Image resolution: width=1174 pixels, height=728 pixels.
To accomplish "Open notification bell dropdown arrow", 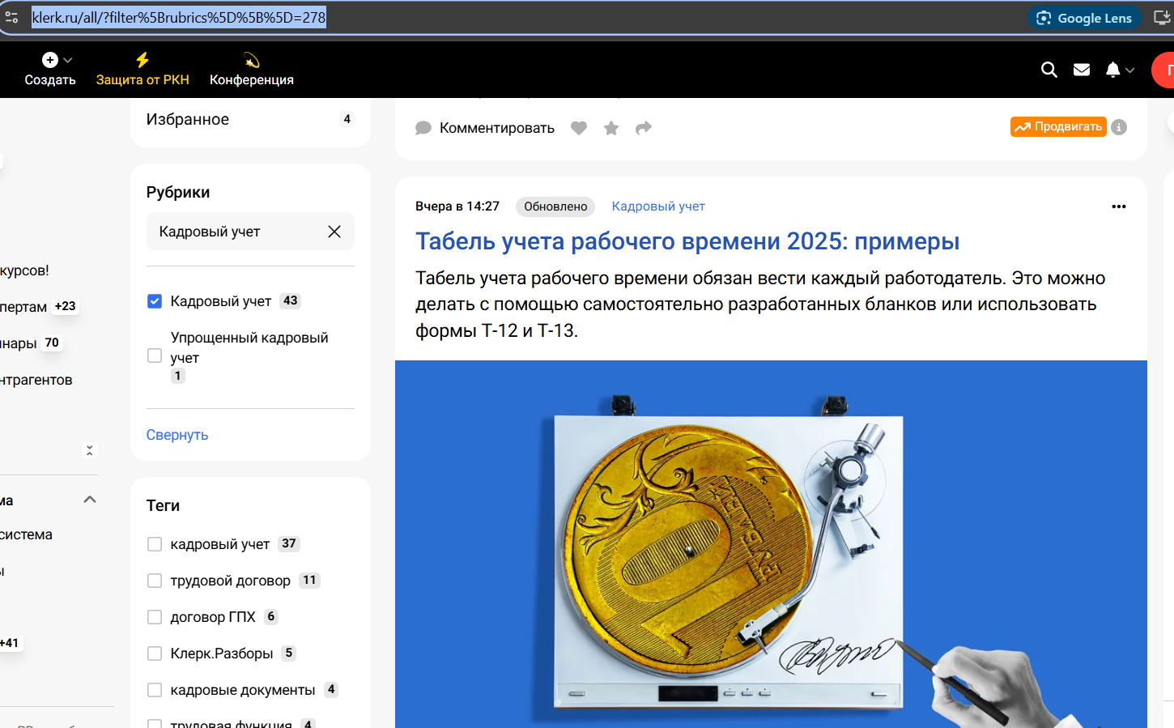I will click(x=1129, y=72).
